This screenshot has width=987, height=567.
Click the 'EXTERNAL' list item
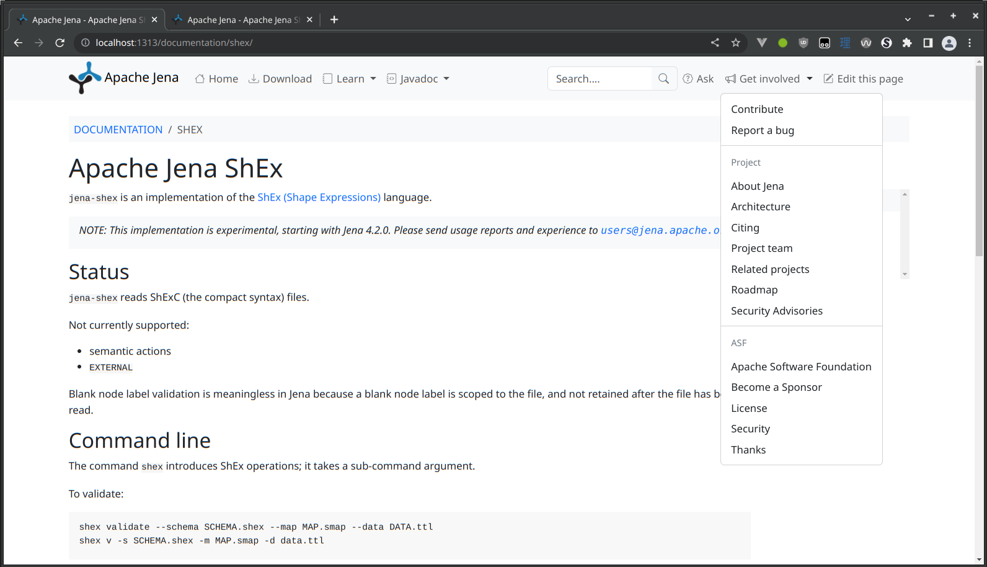[x=111, y=367]
